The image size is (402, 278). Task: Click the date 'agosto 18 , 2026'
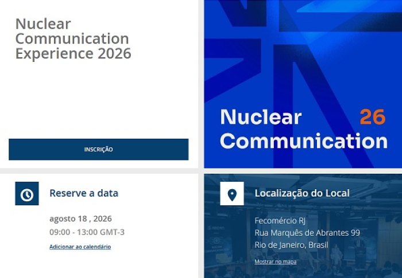pos(80,218)
